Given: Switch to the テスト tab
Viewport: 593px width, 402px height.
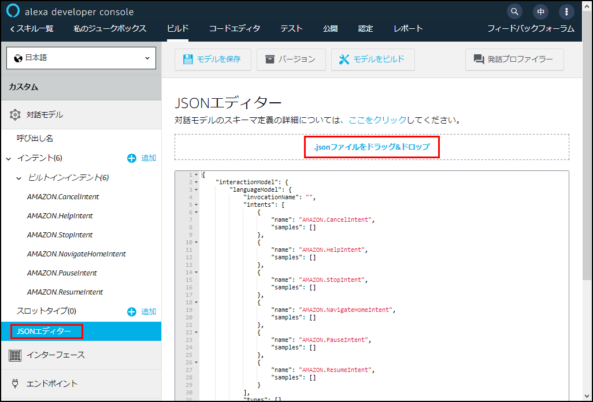Looking at the screenshot, I should pyautogui.click(x=291, y=29).
